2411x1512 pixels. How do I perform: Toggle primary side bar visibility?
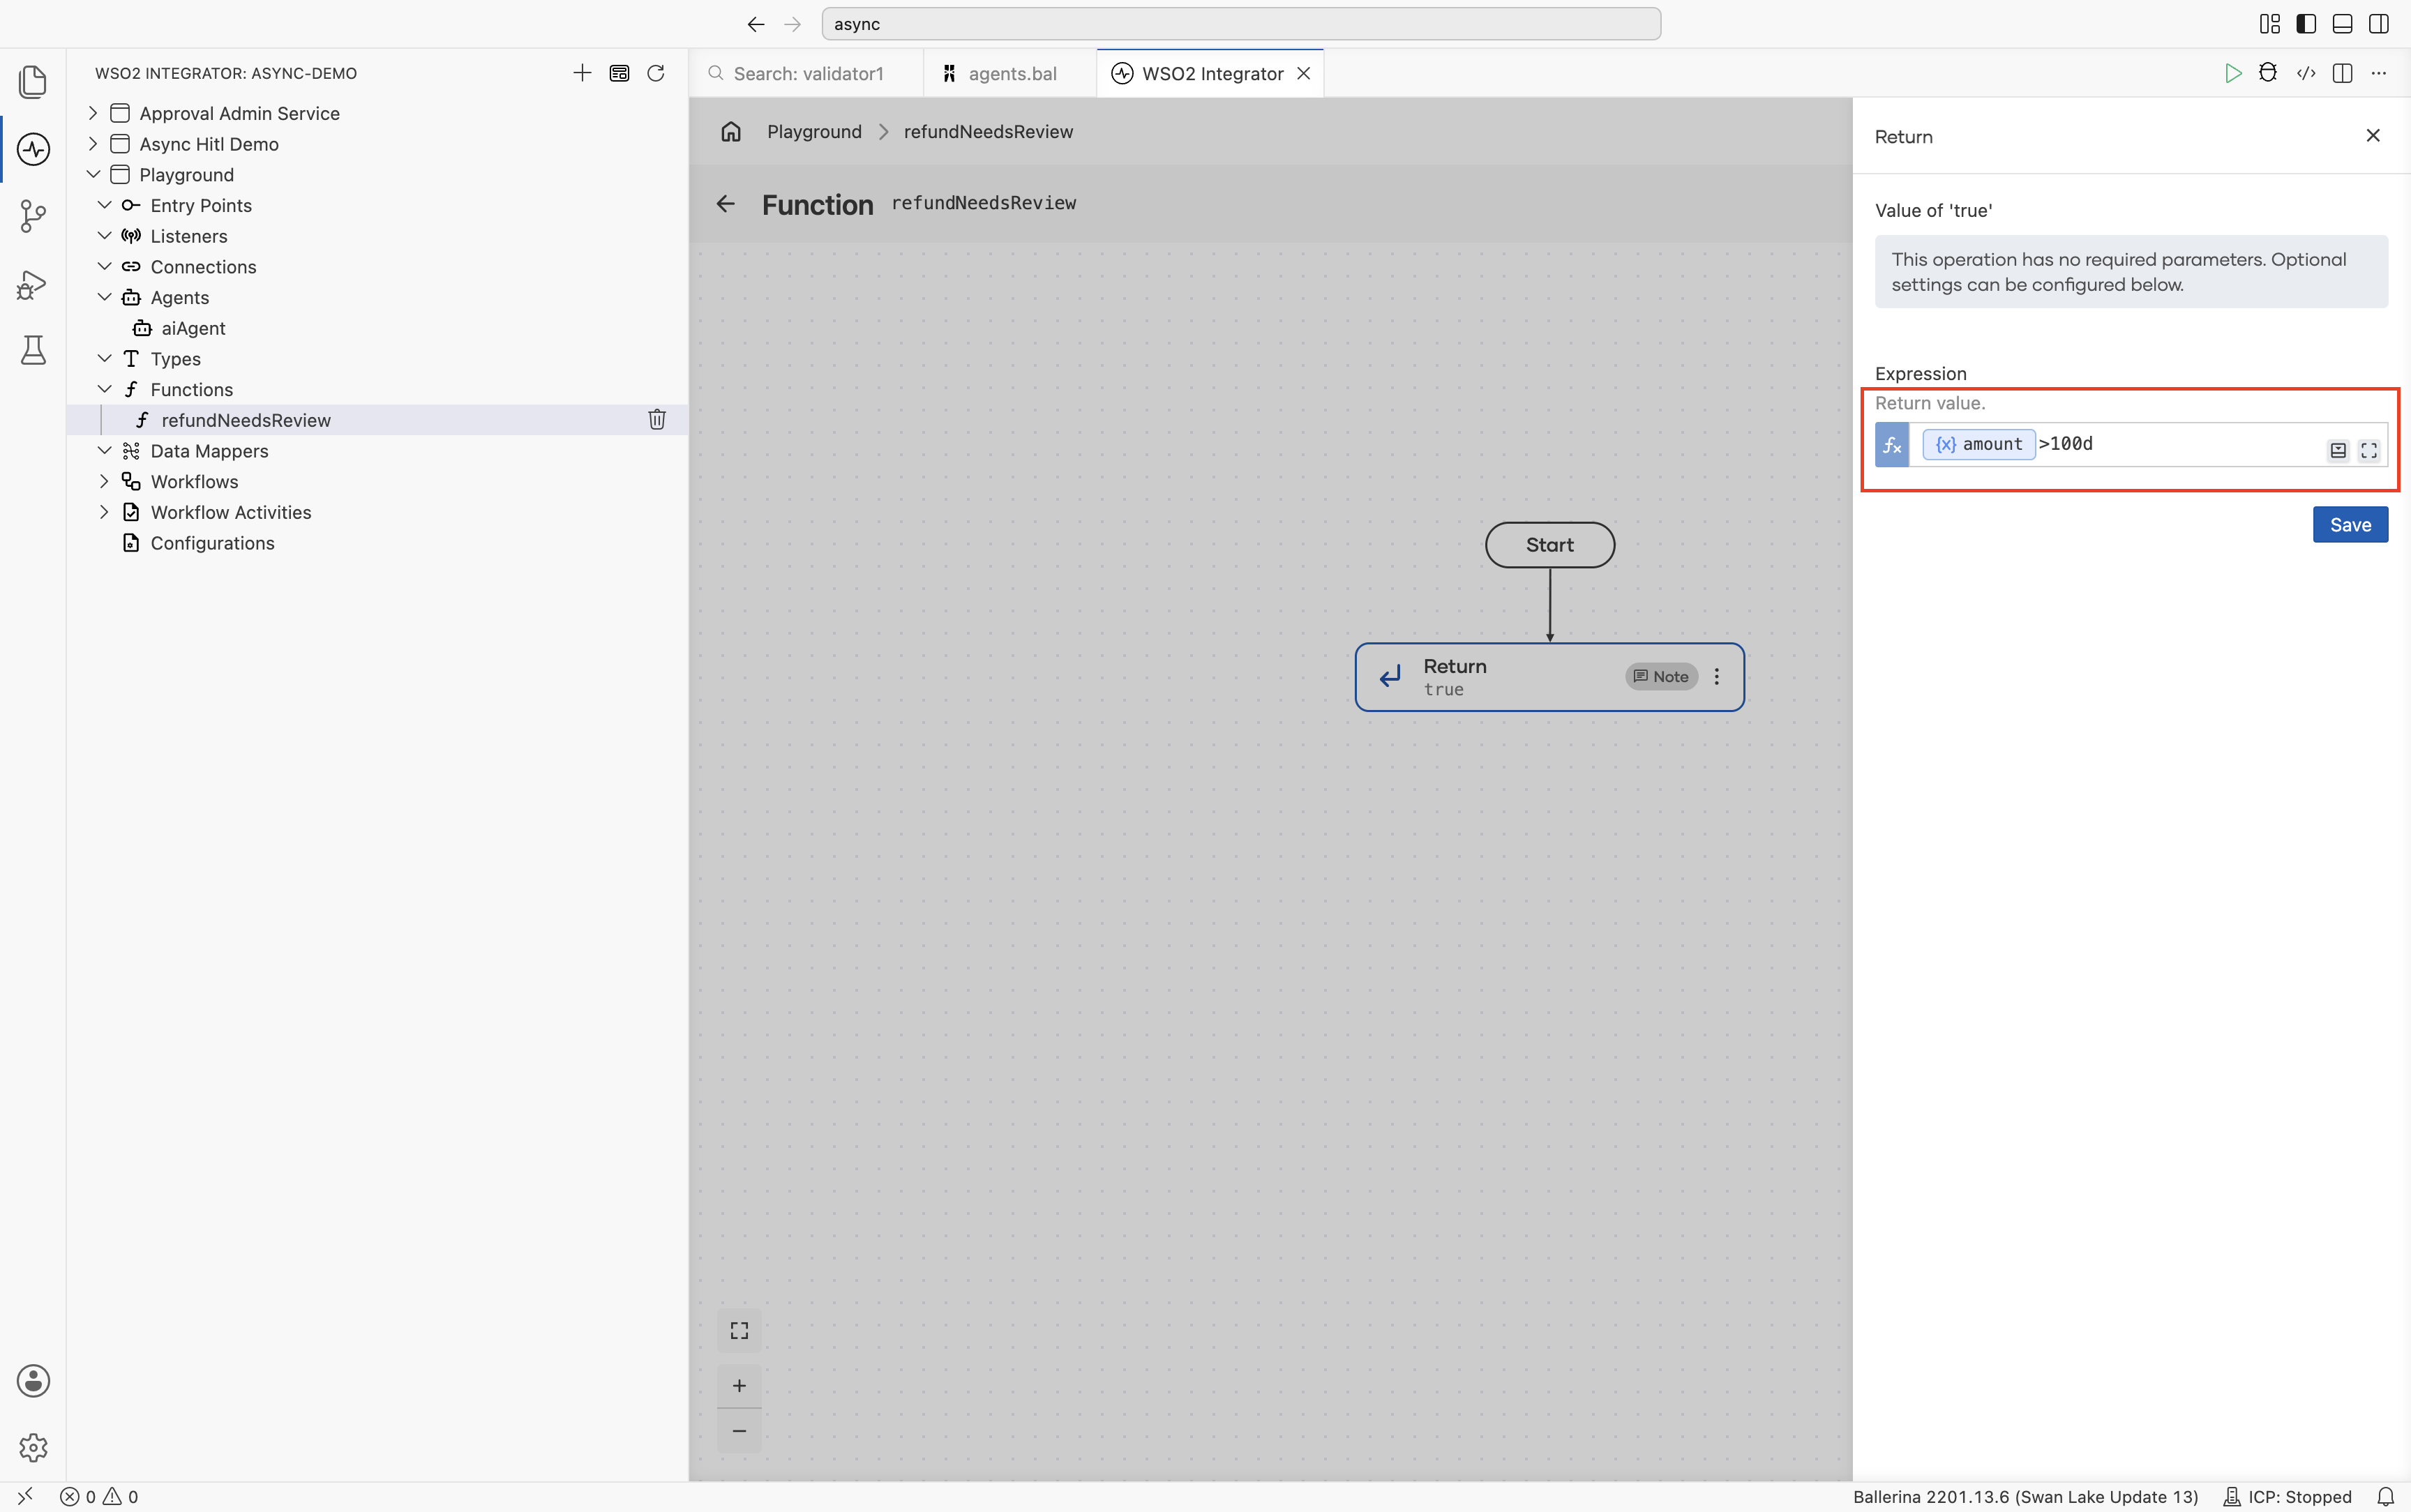tap(2306, 24)
